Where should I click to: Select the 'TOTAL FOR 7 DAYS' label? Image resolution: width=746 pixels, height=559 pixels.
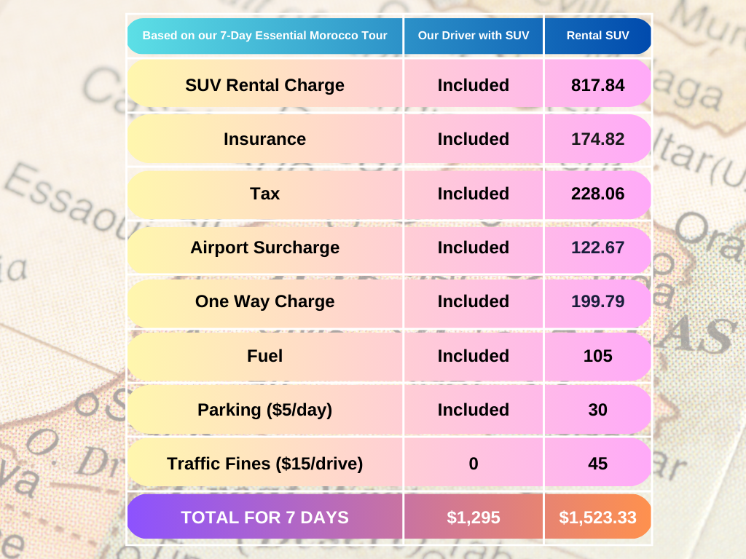pyautogui.click(x=264, y=518)
